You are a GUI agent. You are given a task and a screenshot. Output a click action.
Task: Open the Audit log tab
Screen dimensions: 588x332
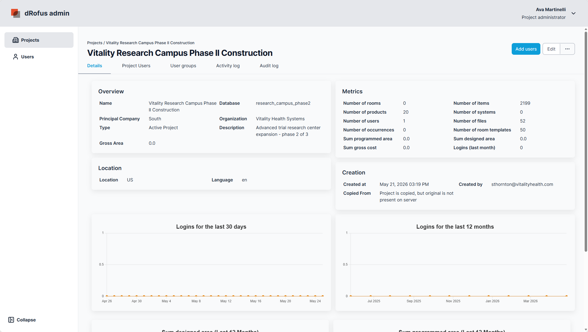(269, 66)
